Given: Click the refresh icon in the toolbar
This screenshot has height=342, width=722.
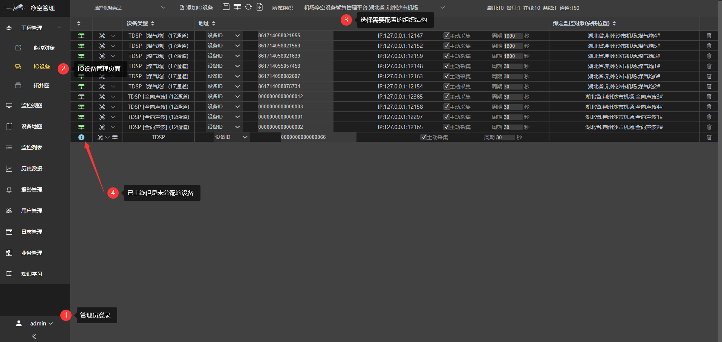Looking at the screenshot, I should (x=248, y=7).
